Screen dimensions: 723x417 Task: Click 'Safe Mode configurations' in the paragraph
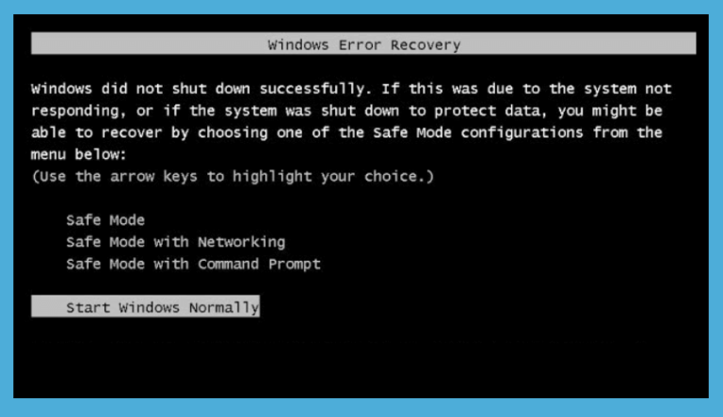click(x=477, y=133)
